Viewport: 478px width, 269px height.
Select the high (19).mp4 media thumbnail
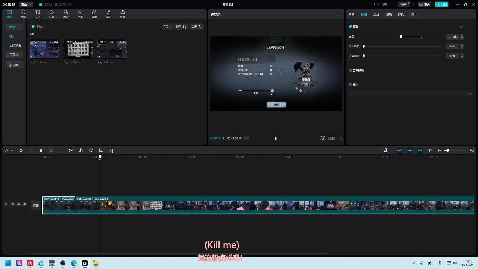(44, 49)
